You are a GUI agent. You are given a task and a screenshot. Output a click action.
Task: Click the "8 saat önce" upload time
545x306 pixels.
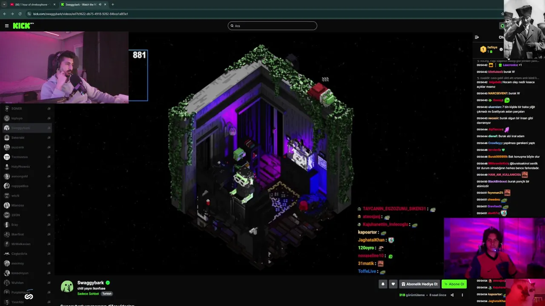(438, 295)
